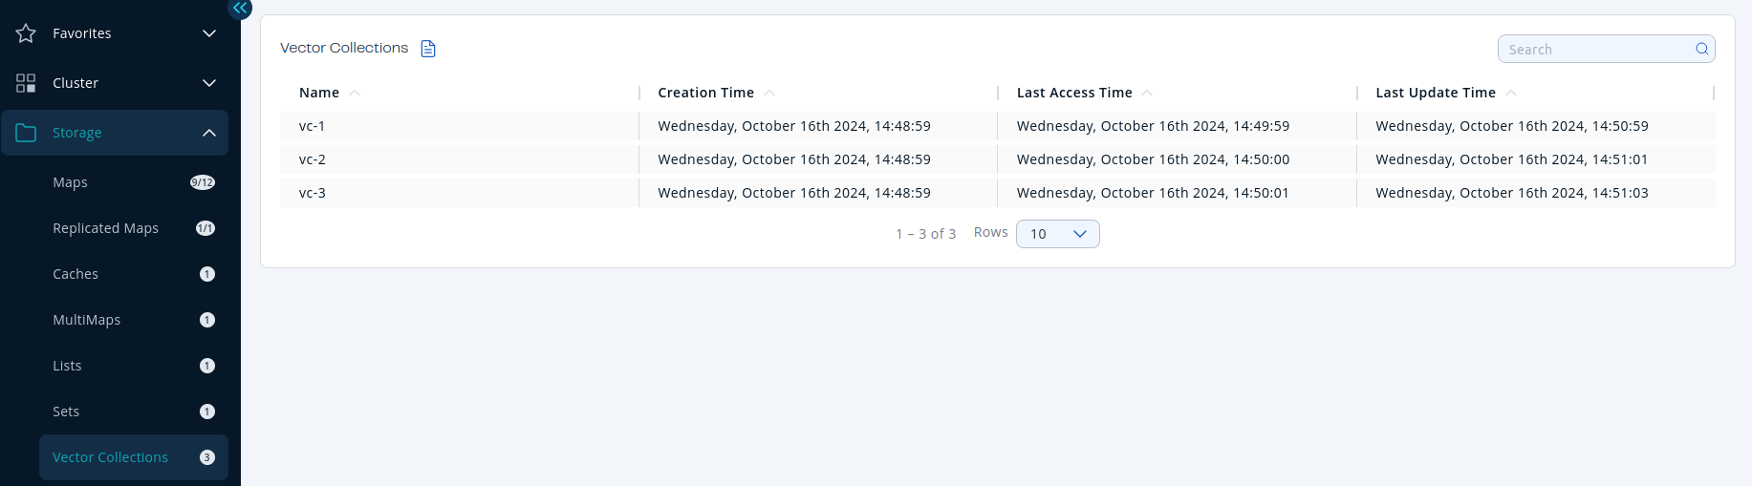Open the Rows per page dropdown
This screenshot has height=486, width=1752.
1057,234
